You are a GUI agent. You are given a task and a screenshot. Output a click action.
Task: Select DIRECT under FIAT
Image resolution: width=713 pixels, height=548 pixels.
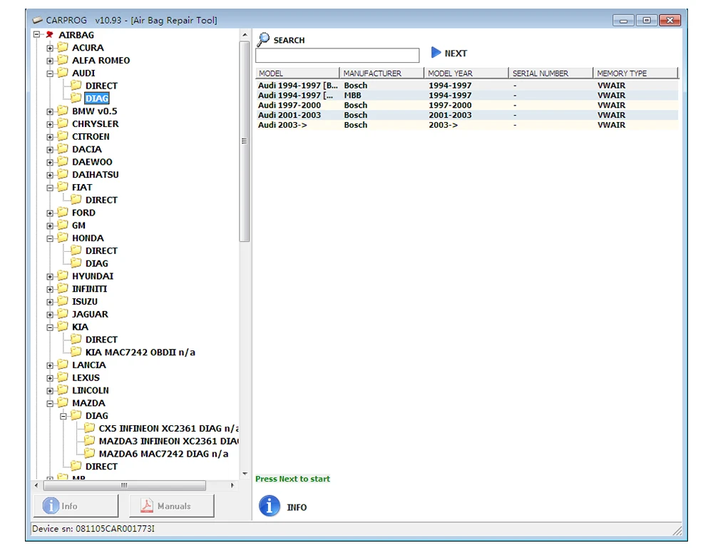[101, 200]
